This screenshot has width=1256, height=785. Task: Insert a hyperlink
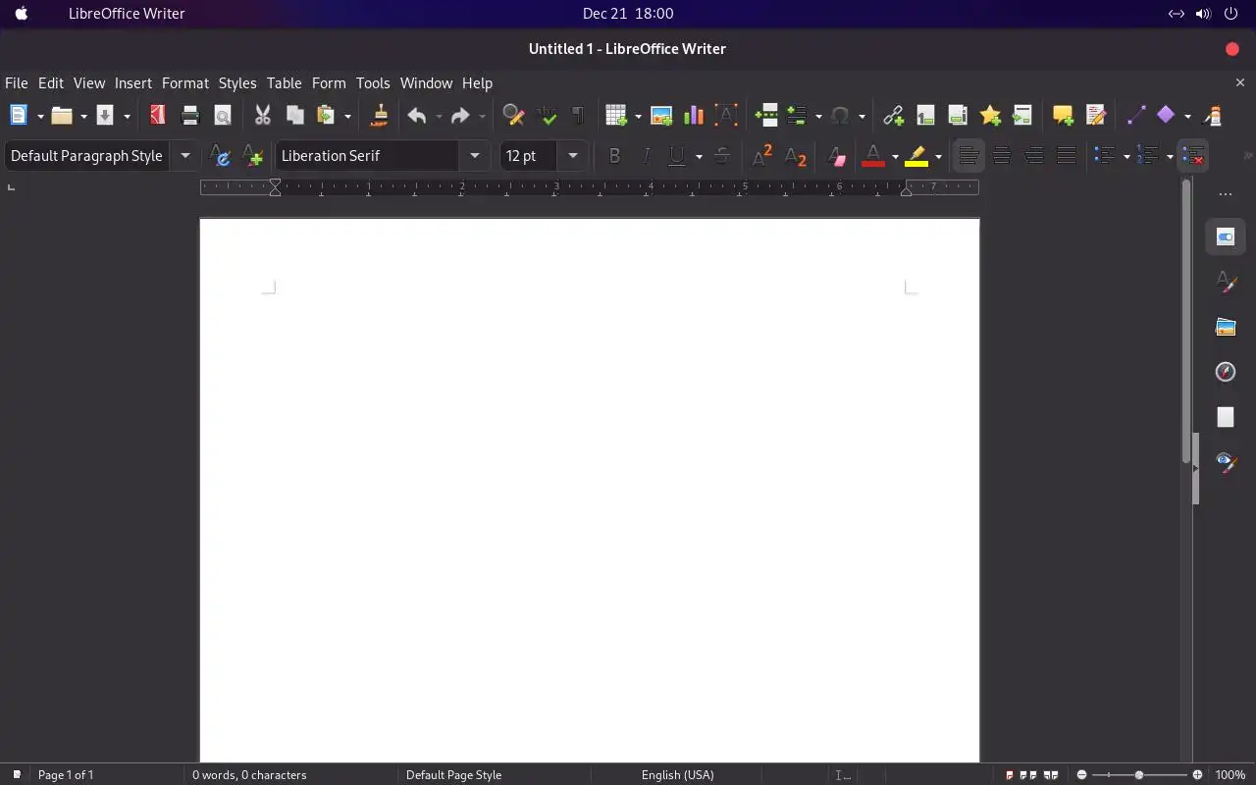[893, 116]
